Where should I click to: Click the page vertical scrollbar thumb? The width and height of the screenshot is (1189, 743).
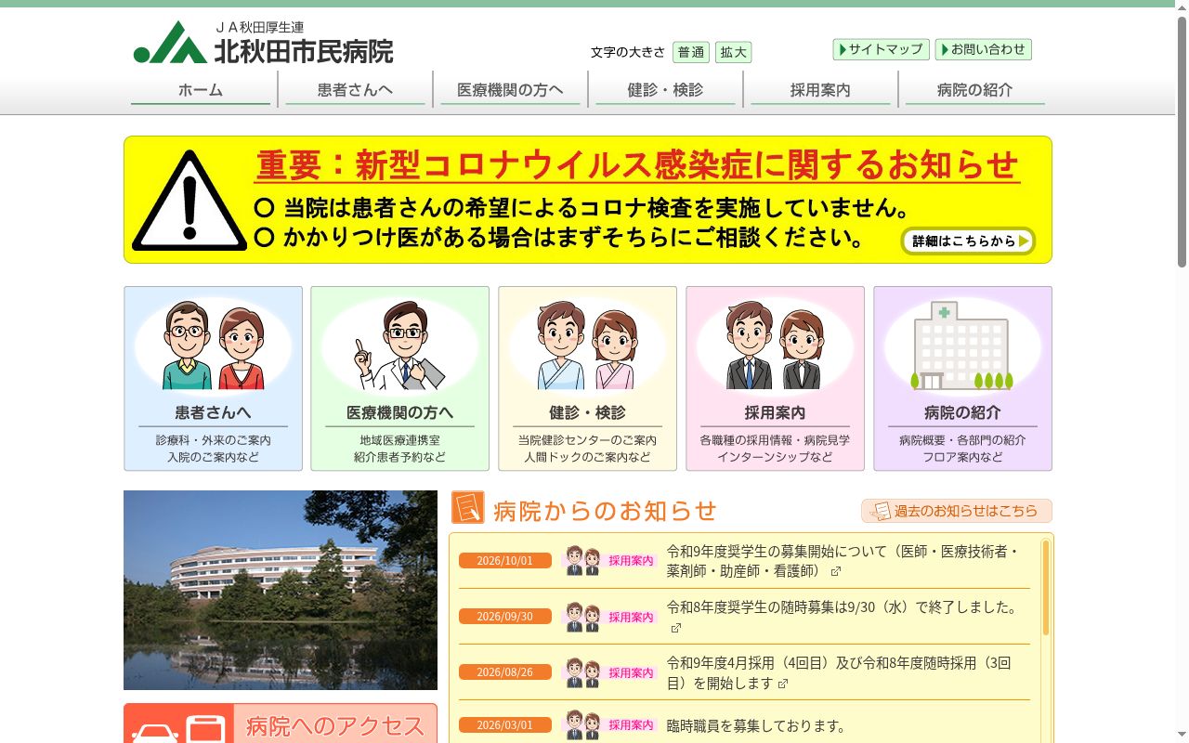tap(1182, 142)
